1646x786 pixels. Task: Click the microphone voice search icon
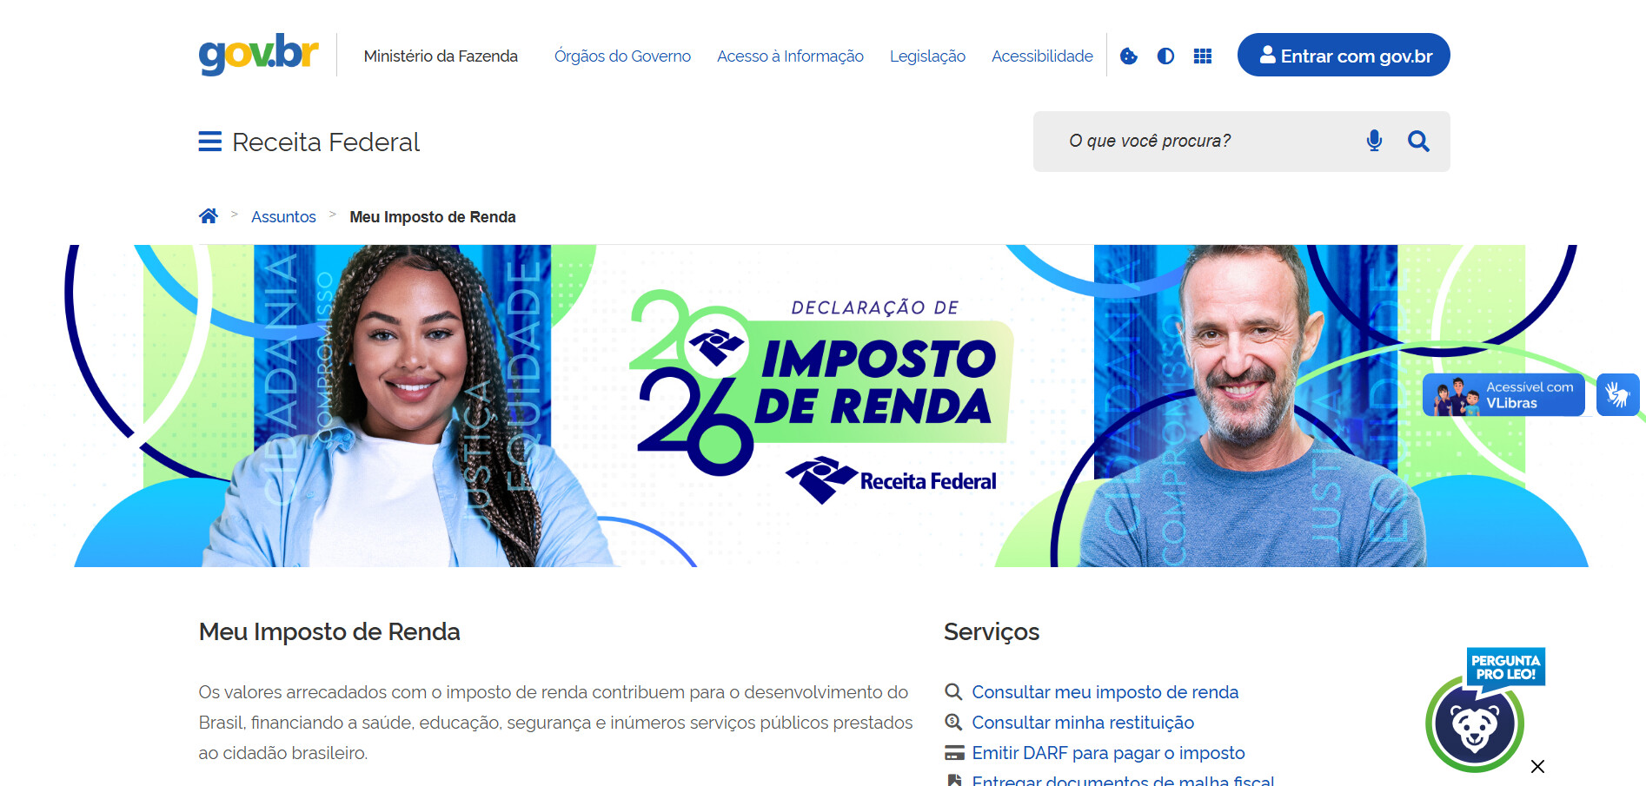pos(1374,141)
